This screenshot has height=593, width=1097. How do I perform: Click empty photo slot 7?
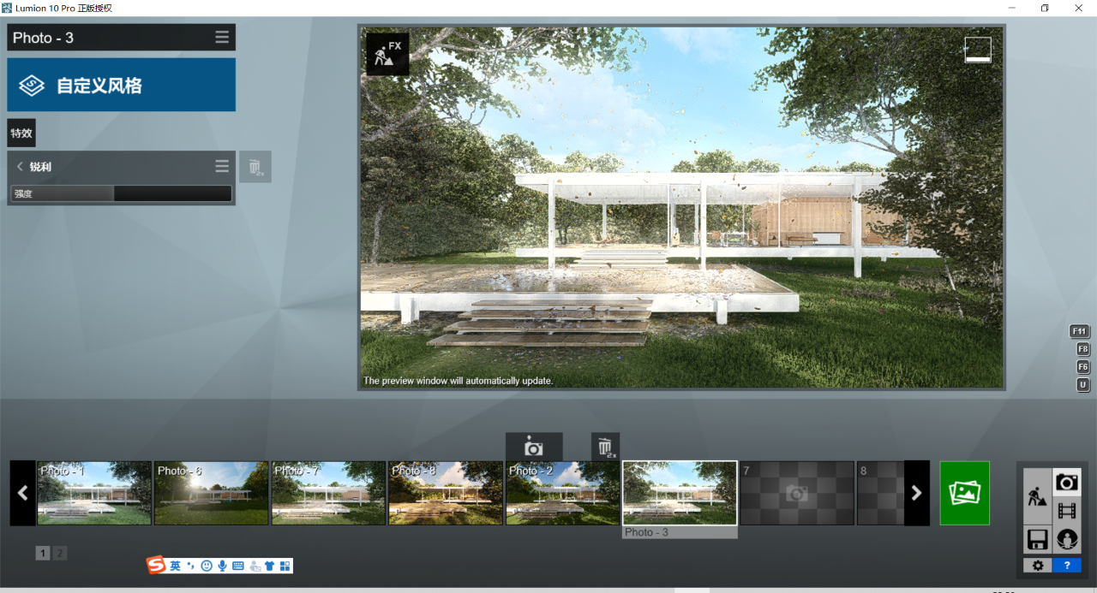point(797,493)
